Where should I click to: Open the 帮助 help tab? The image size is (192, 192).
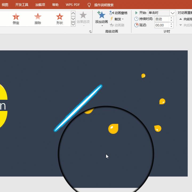[55, 5]
